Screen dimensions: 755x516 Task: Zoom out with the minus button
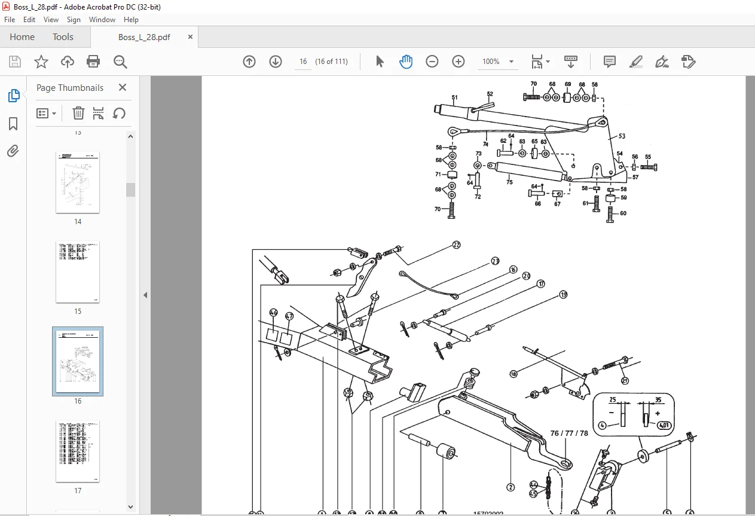pyautogui.click(x=432, y=62)
